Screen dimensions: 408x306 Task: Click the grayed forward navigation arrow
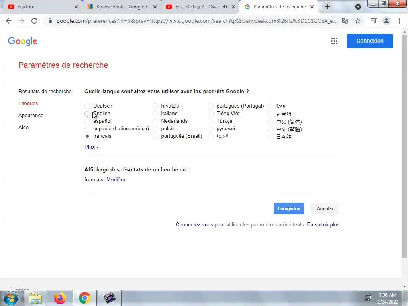point(22,21)
